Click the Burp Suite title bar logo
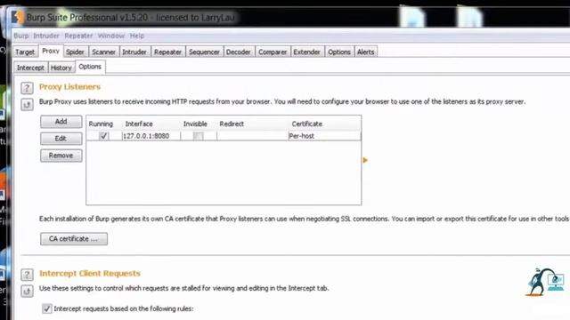The image size is (570, 320). 18,17
